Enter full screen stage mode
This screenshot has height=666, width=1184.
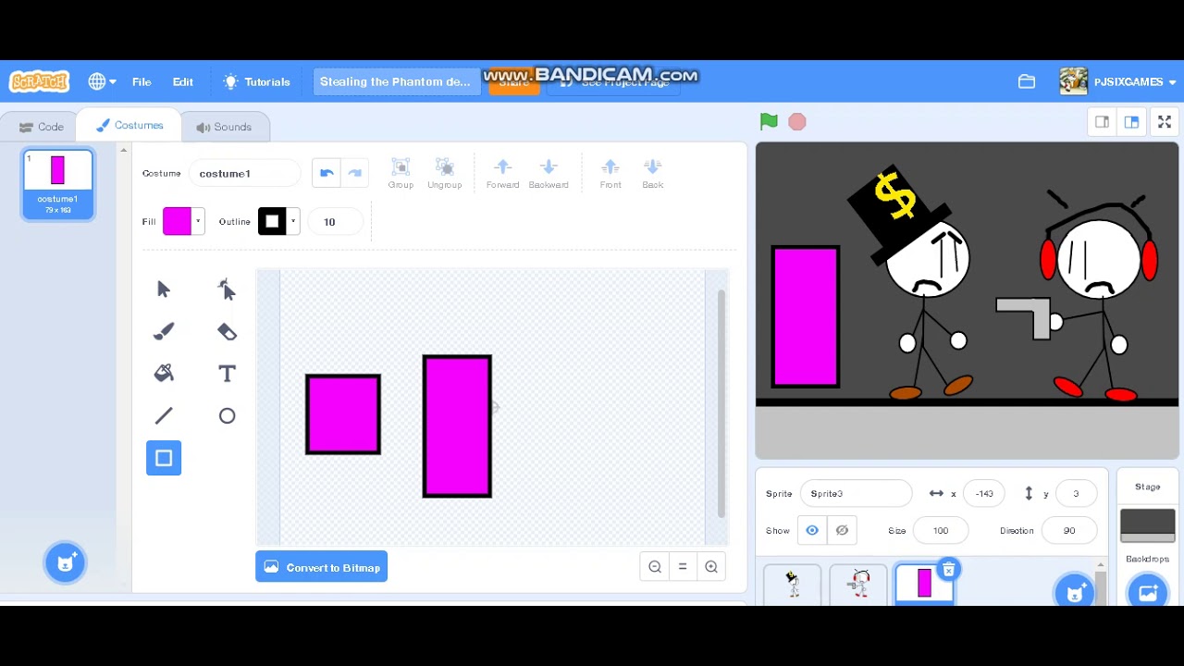pos(1165,122)
